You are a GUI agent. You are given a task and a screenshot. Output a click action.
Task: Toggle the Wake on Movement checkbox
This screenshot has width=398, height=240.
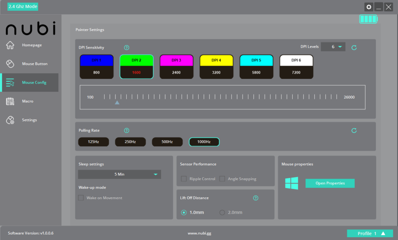click(81, 198)
